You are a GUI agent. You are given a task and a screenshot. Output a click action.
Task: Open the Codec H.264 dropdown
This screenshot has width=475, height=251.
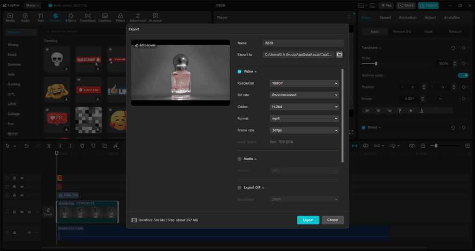click(x=304, y=107)
